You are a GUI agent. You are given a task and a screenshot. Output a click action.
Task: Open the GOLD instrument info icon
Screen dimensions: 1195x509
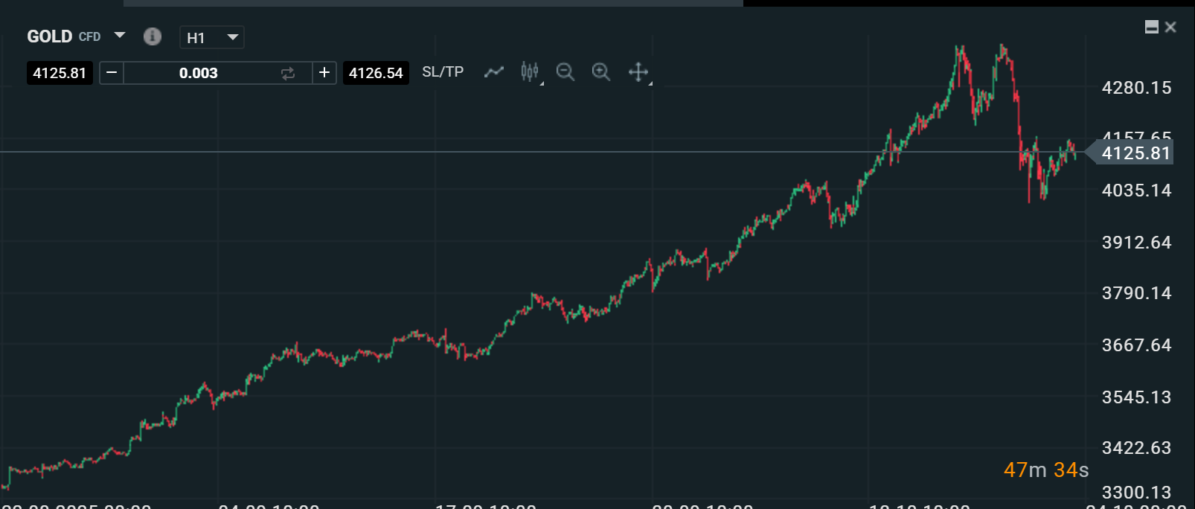pos(153,36)
